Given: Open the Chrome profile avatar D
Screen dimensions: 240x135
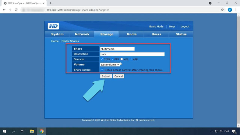Looking at the screenshot, I should (x=230, y=10).
